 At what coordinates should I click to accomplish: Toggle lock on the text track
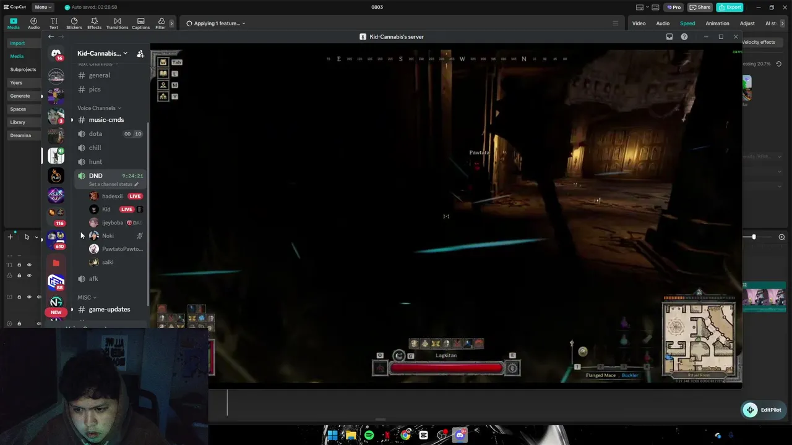coord(19,265)
